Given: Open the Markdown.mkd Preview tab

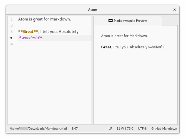Looking at the screenshot, I should (128, 21).
